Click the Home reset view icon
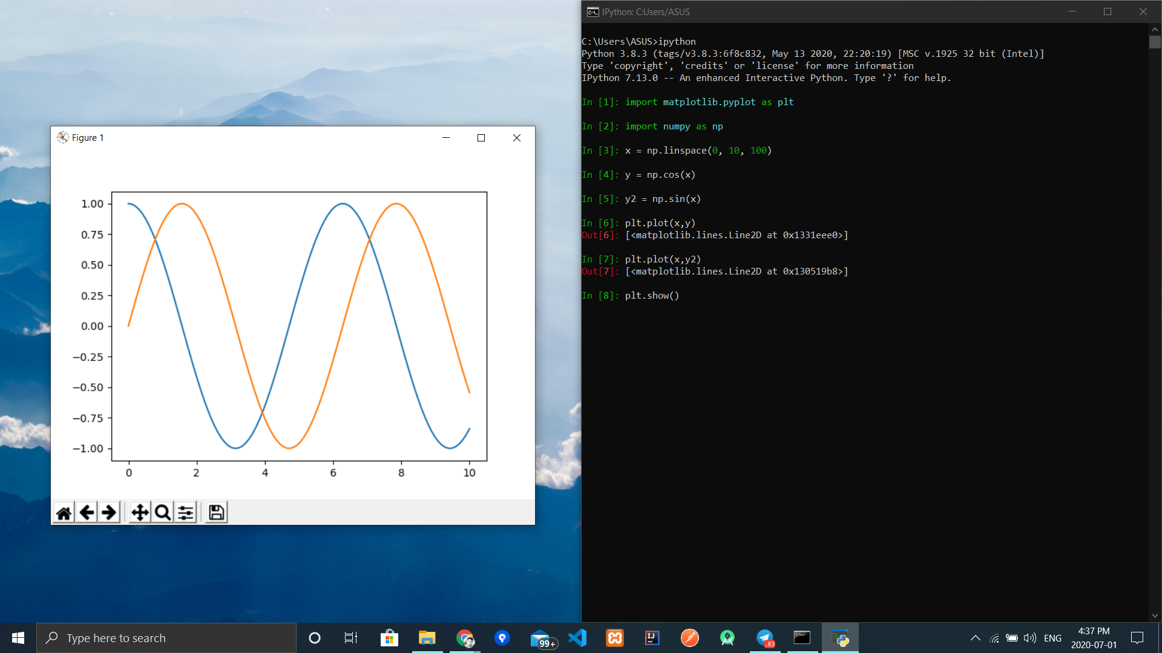 [x=64, y=513]
